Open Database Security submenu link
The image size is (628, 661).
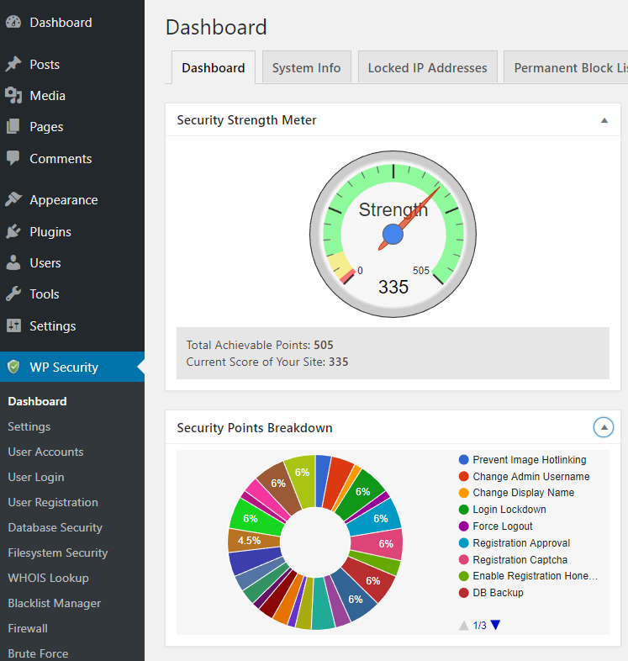tap(55, 528)
